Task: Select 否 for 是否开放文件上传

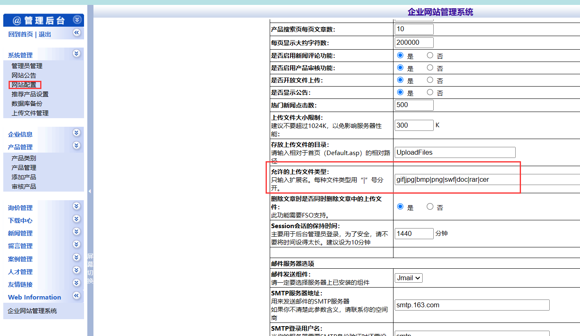Action: pyautogui.click(x=430, y=80)
